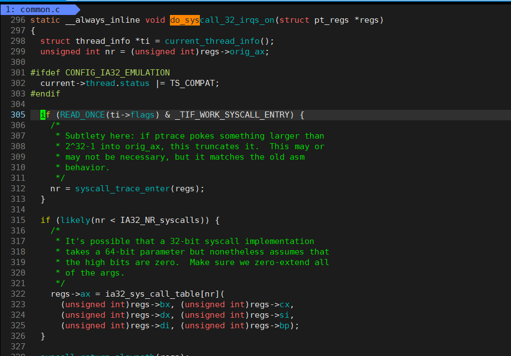Click 'orig_ax' on line 299

click(x=247, y=52)
